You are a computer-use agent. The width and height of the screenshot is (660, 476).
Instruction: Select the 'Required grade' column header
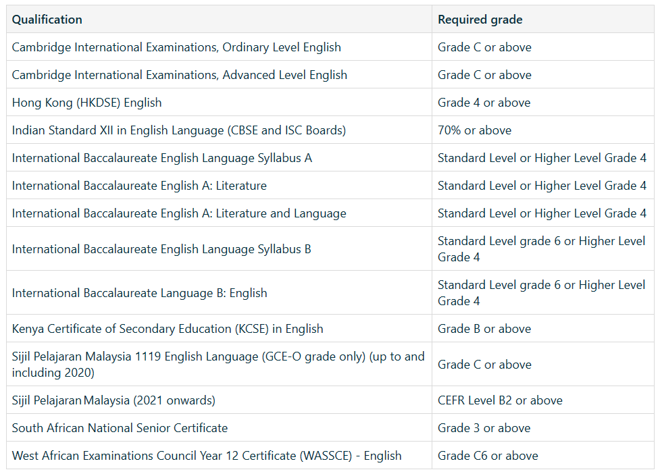point(543,20)
